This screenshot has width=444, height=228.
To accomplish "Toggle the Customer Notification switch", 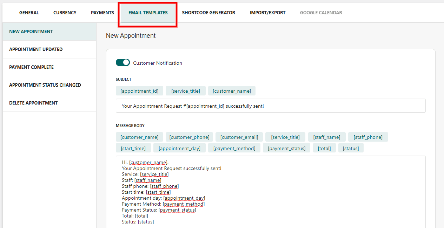I will [122, 63].
